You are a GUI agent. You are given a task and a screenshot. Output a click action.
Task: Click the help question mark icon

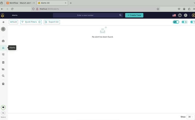(x=180, y=15)
